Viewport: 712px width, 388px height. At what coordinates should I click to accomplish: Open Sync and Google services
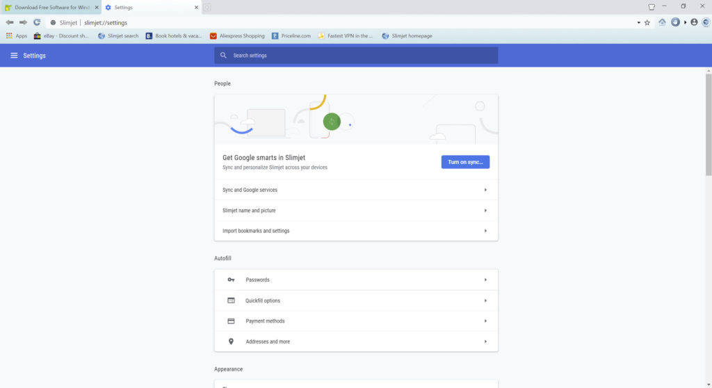(x=356, y=190)
